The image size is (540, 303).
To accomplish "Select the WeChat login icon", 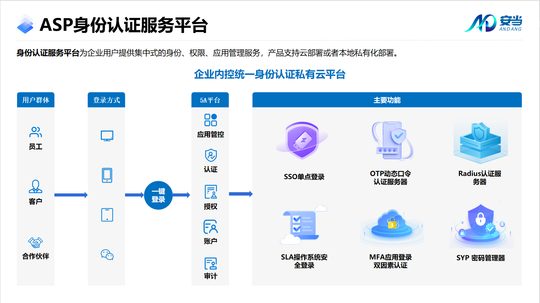I will pos(107,255).
